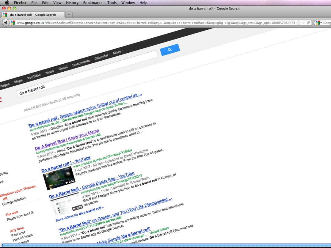Viewport: 331px width, 248px height.
Task: Open YouTube from the Google bar
Action: pyautogui.click(x=34, y=76)
